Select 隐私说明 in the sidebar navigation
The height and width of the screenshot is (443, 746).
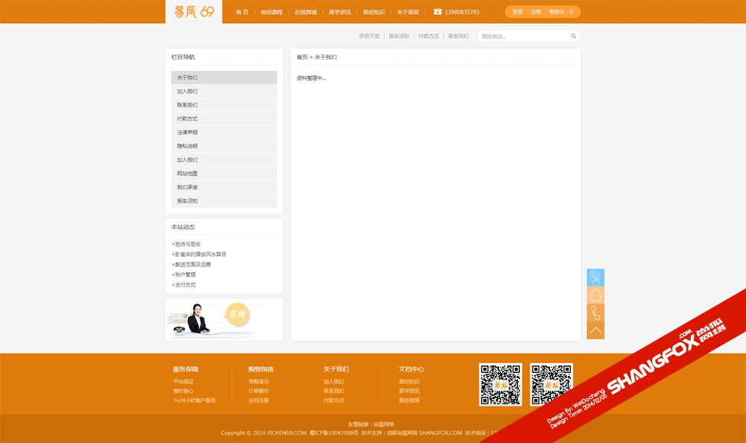224,146
